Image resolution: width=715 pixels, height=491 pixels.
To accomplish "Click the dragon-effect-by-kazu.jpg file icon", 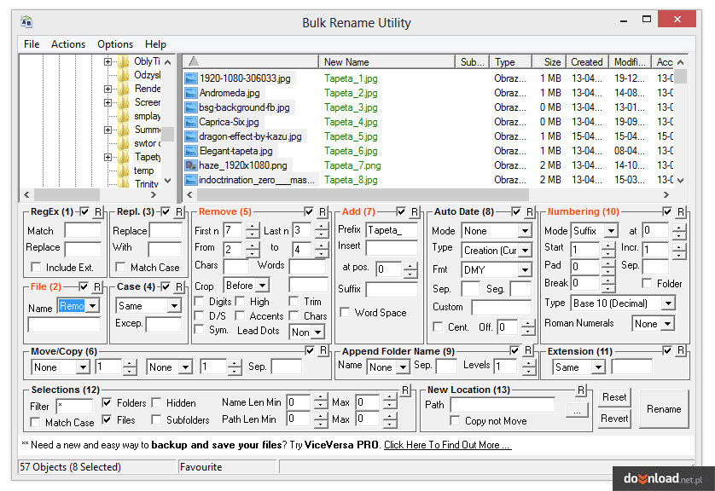I will click(x=191, y=136).
